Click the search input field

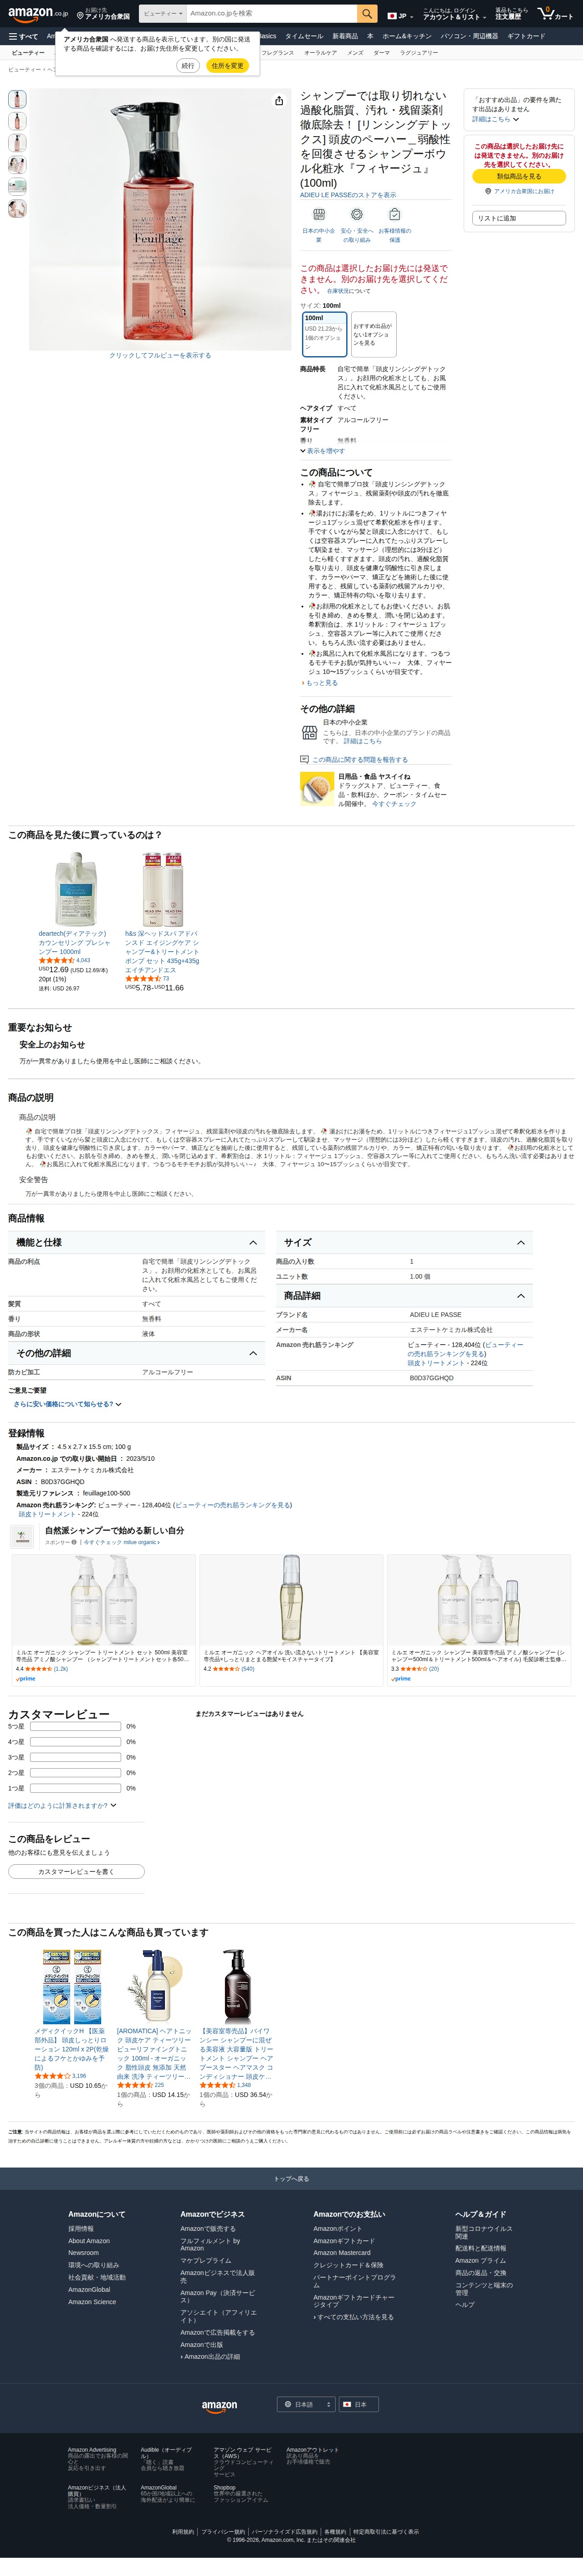tap(272, 14)
